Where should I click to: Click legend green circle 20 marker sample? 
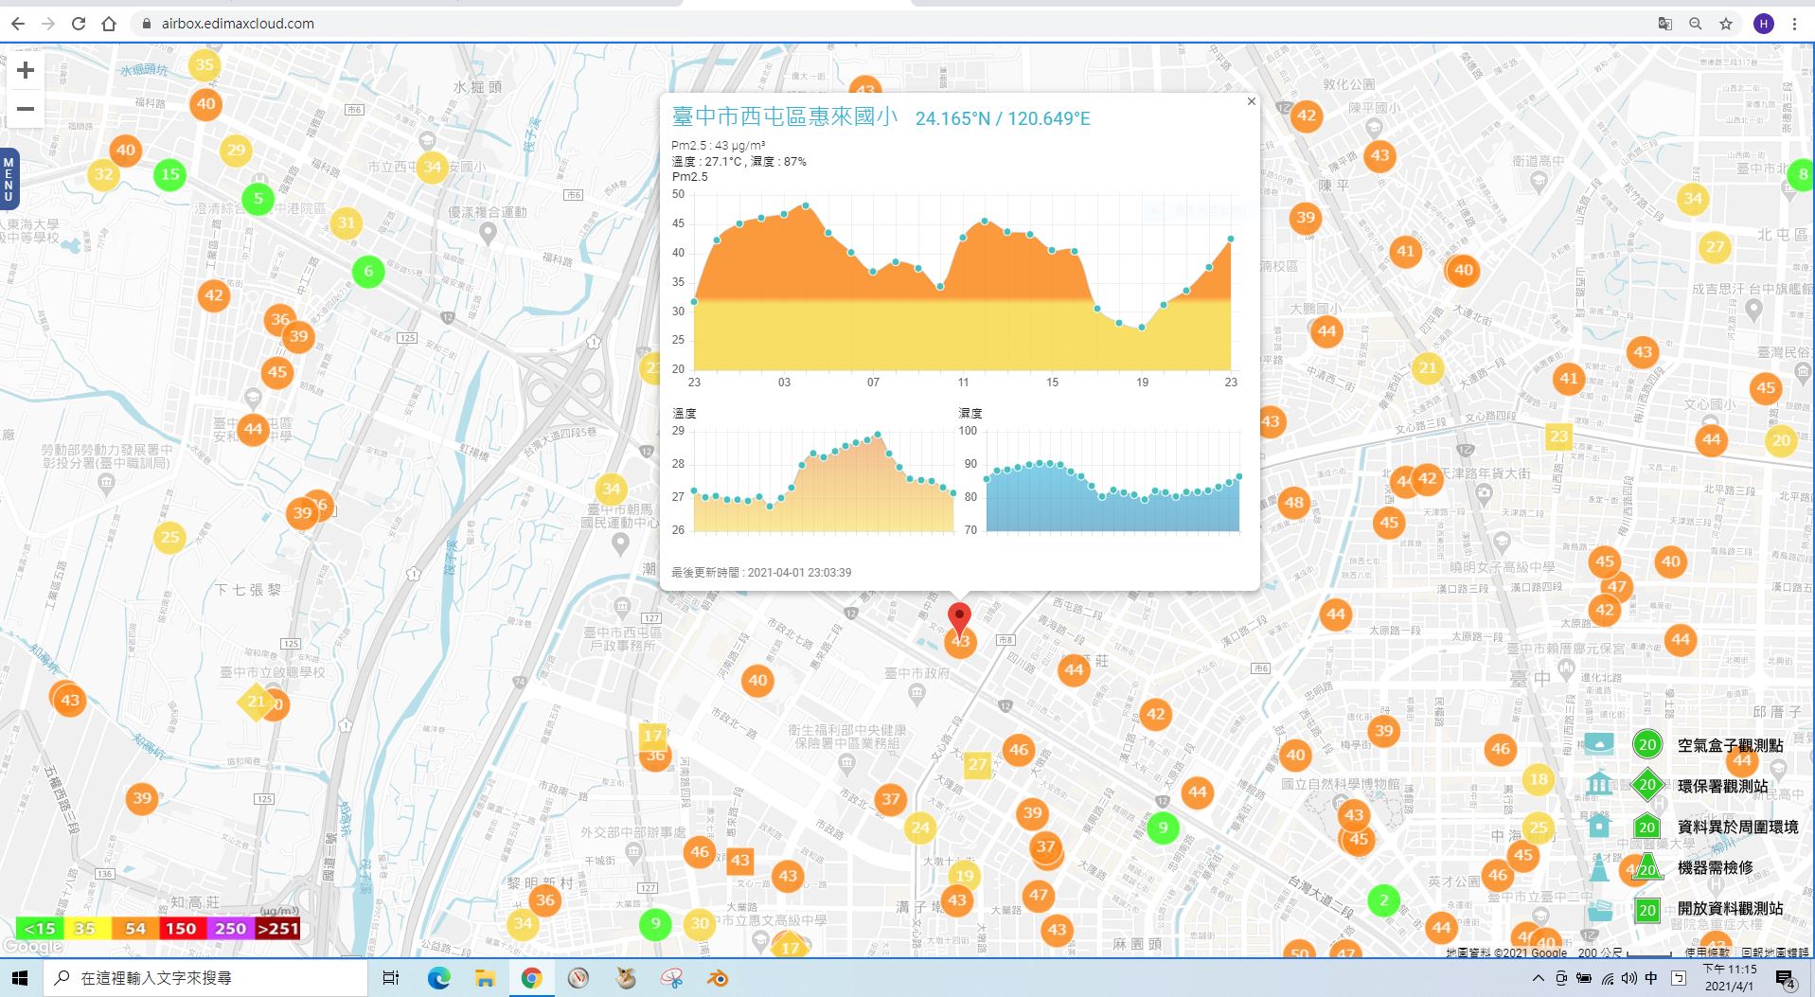click(x=1647, y=744)
